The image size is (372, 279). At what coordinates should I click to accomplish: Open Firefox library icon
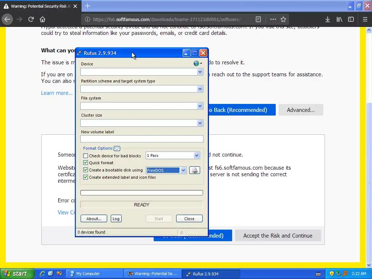tap(339, 20)
